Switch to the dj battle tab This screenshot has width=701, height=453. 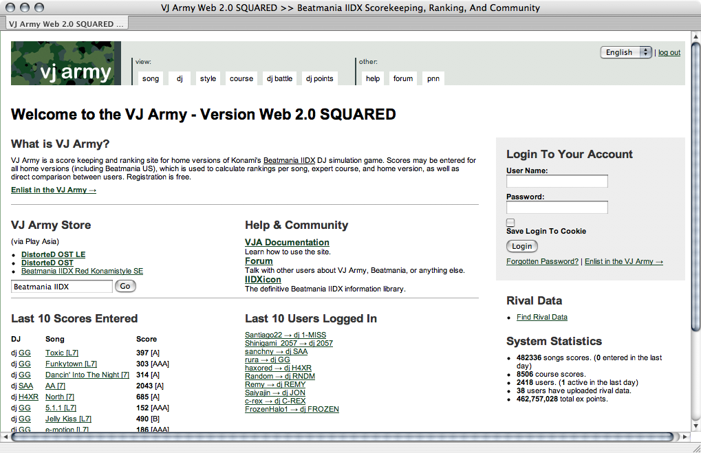point(279,78)
